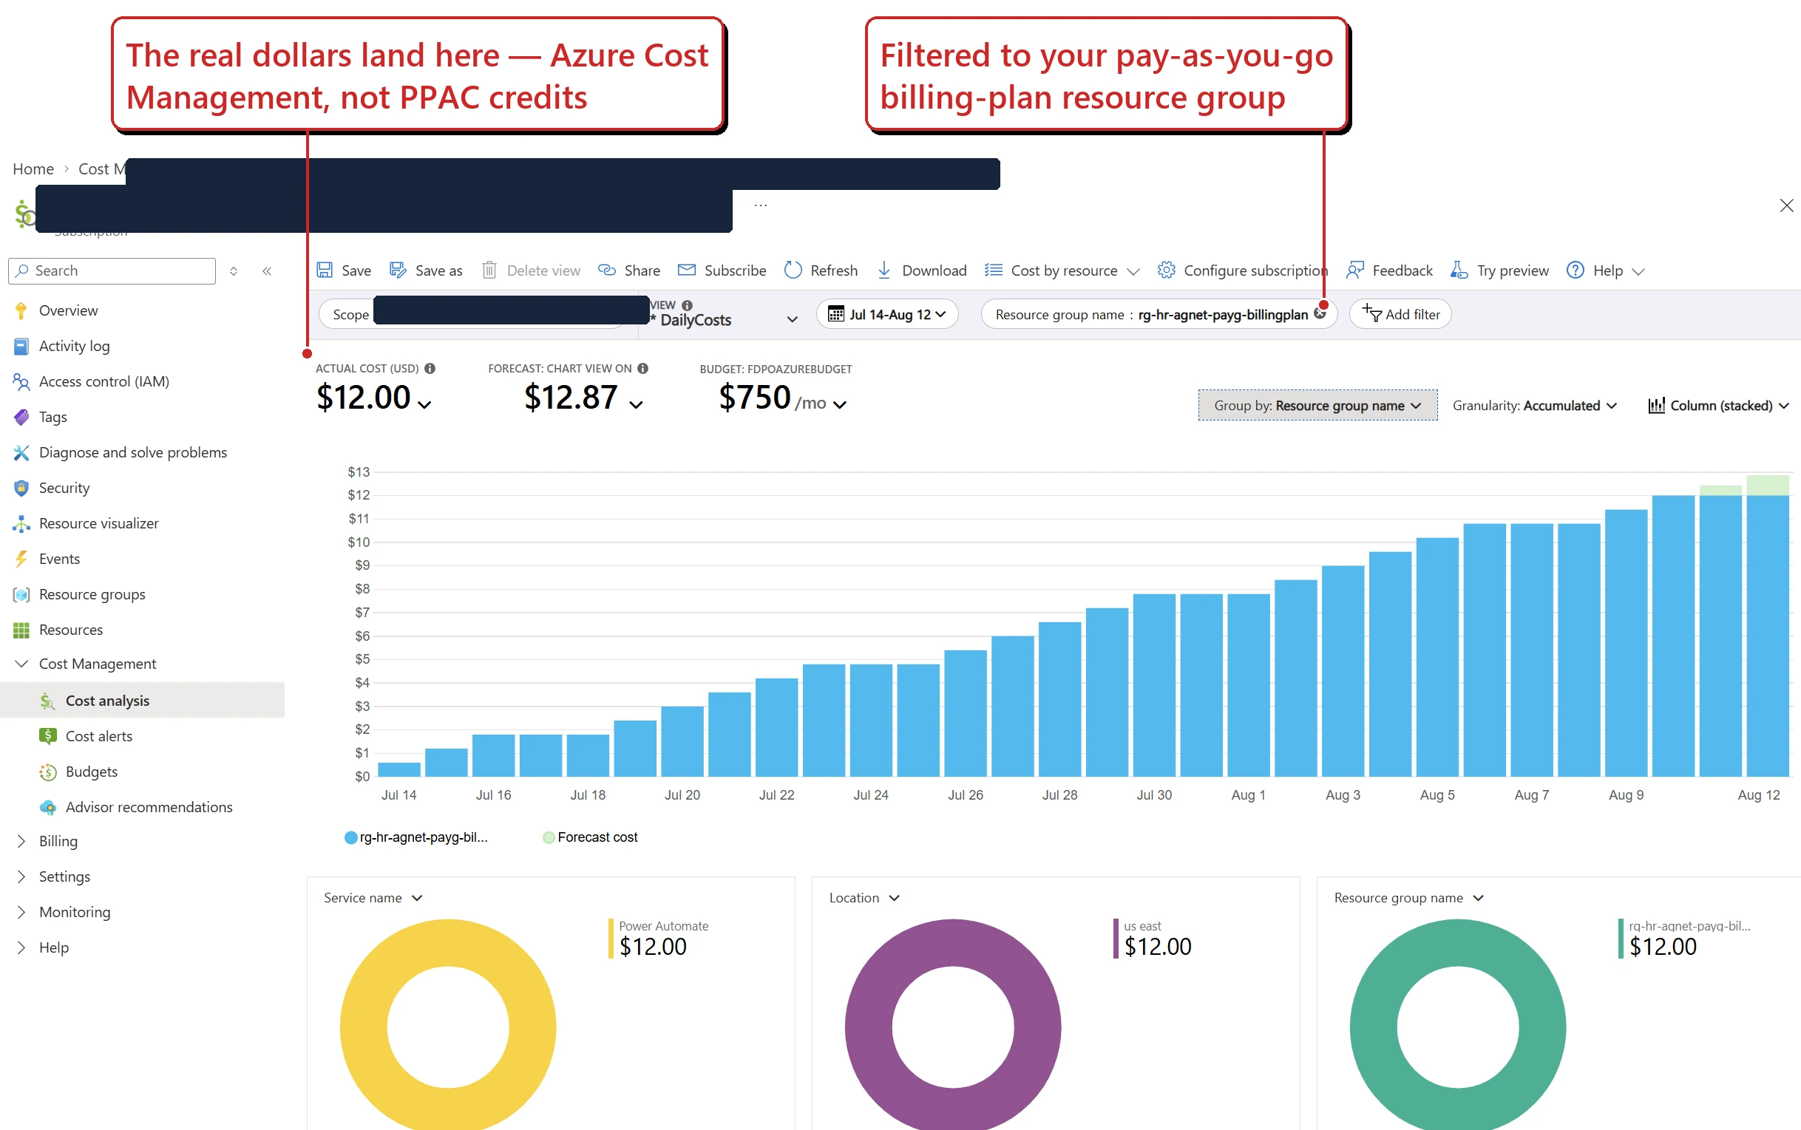Expand the $750/mo budget dropdown

840,404
